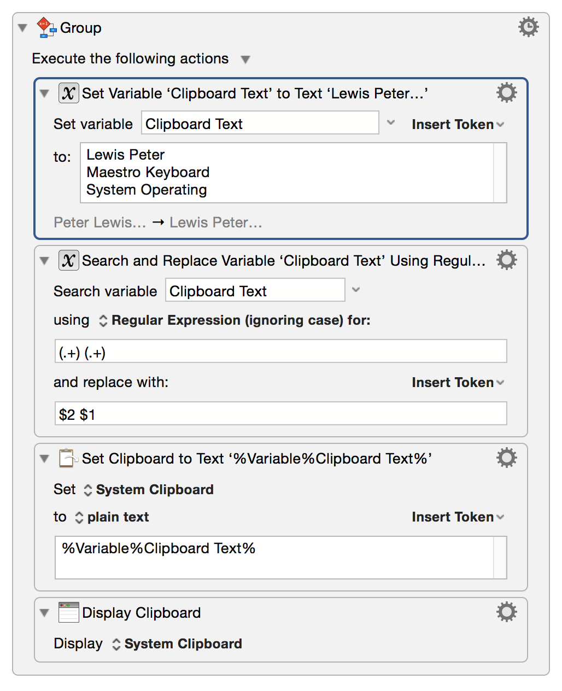Collapse the Display Clipboard action
The height and width of the screenshot is (691, 562).
point(44,612)
